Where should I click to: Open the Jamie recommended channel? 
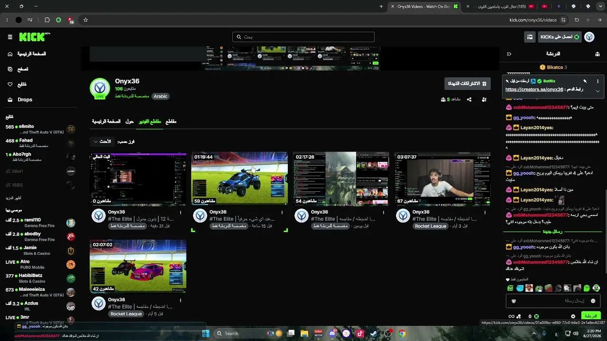(x=40, y=251)
